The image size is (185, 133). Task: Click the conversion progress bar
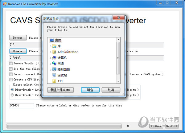64,126
